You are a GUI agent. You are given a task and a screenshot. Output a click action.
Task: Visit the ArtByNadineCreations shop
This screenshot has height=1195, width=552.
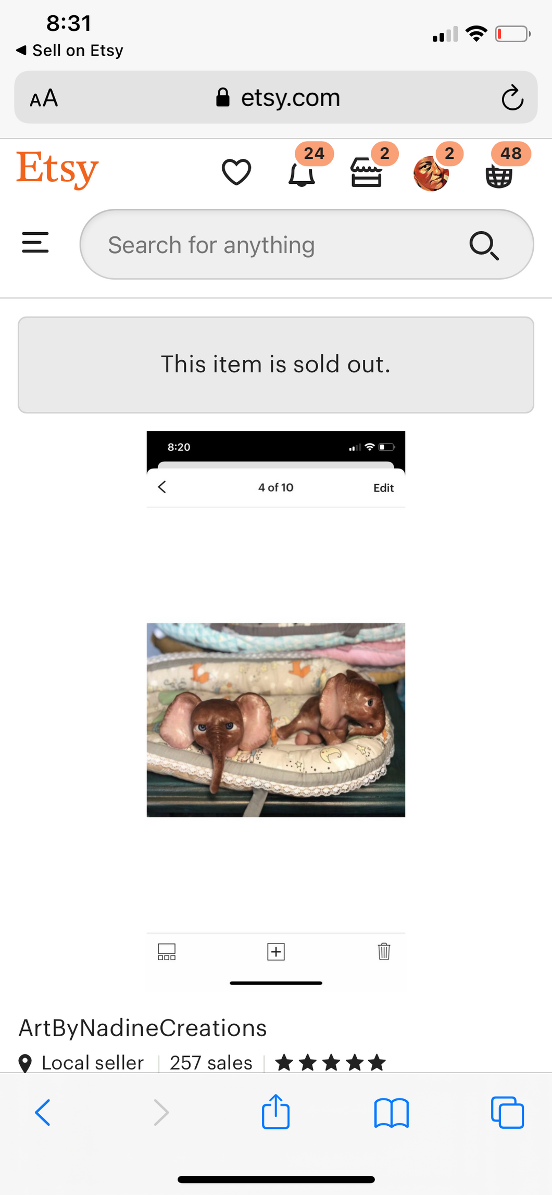pos(143,1028)
